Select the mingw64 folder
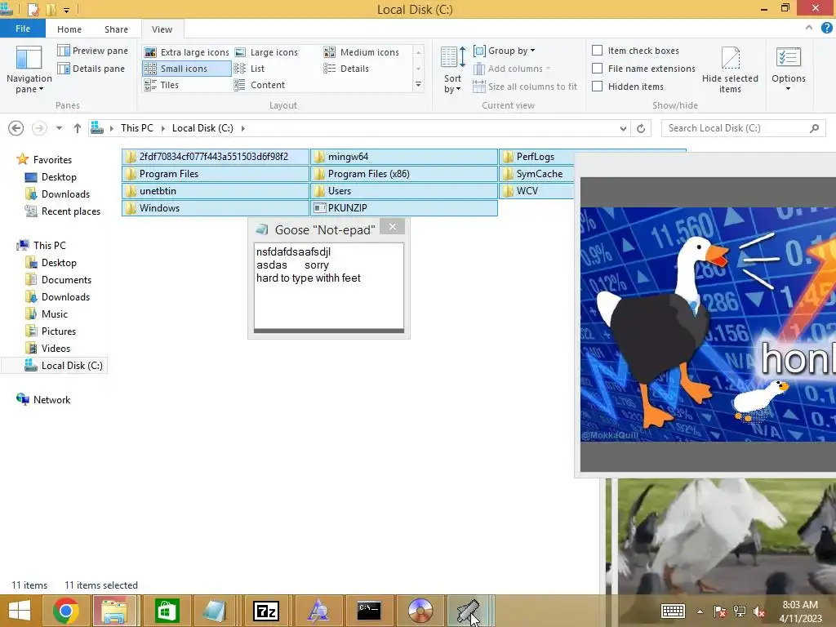The height and width of the screenshot is (627, 836). pos(403,157)
